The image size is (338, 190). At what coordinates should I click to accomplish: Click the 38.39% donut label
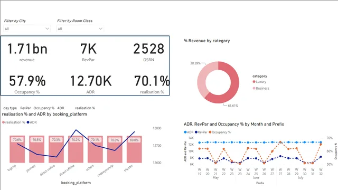tap(195, 63)
